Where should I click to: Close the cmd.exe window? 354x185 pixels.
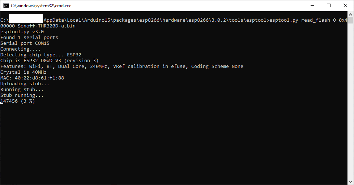point(345,6)
